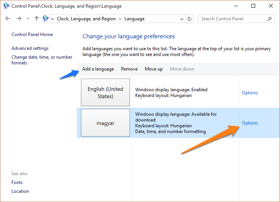Maximize the Language window
Screen dimensions: 280x202
pyautogui.click(x=253, y=6)
